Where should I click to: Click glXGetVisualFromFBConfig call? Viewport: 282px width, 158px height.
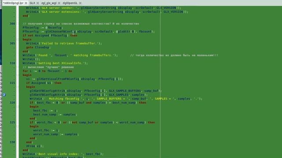[x=58, y=79]
